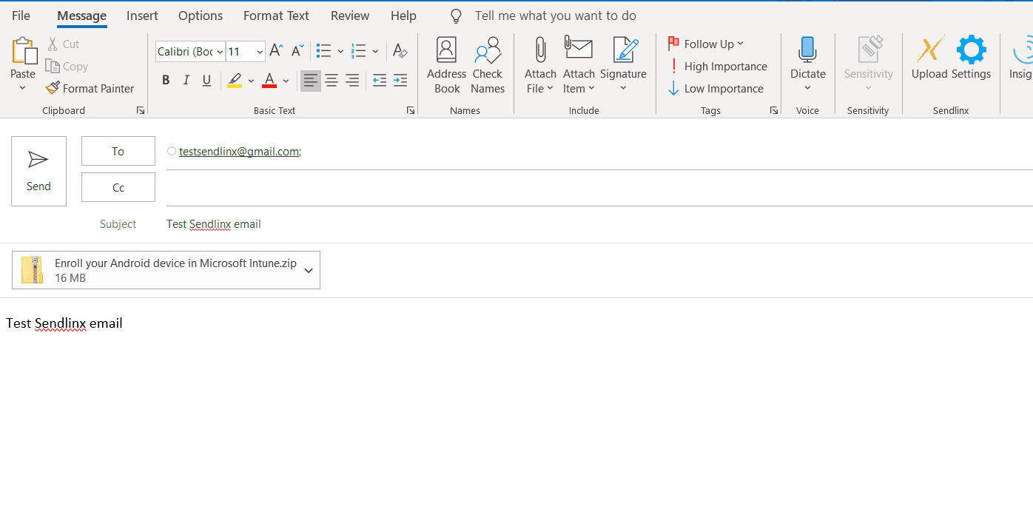Image resolution: width=1033 pixels, height=529 pixels.
Task: Increase the paragraph indent
Action: [x=400, y=81]
